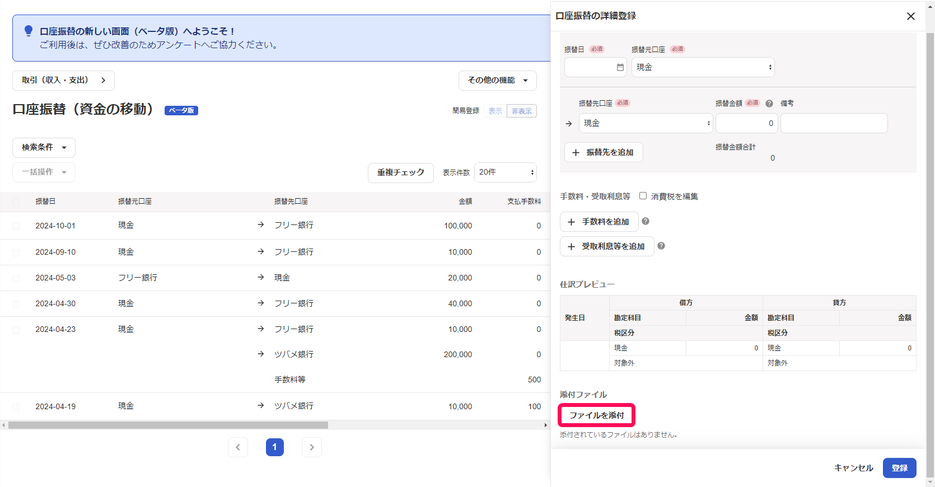Select the checkbox for 2024-04-30 row
This screenshot has width=935, height=487.
point(16,304)
